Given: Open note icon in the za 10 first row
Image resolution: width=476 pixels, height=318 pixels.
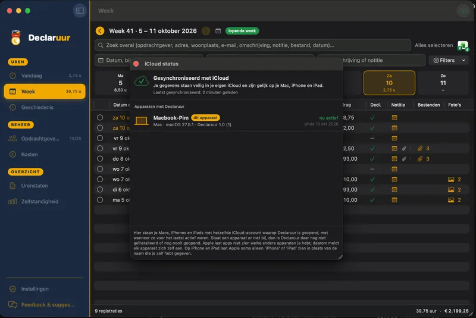Looking at the screenshot, I should (x=394, y=117).
